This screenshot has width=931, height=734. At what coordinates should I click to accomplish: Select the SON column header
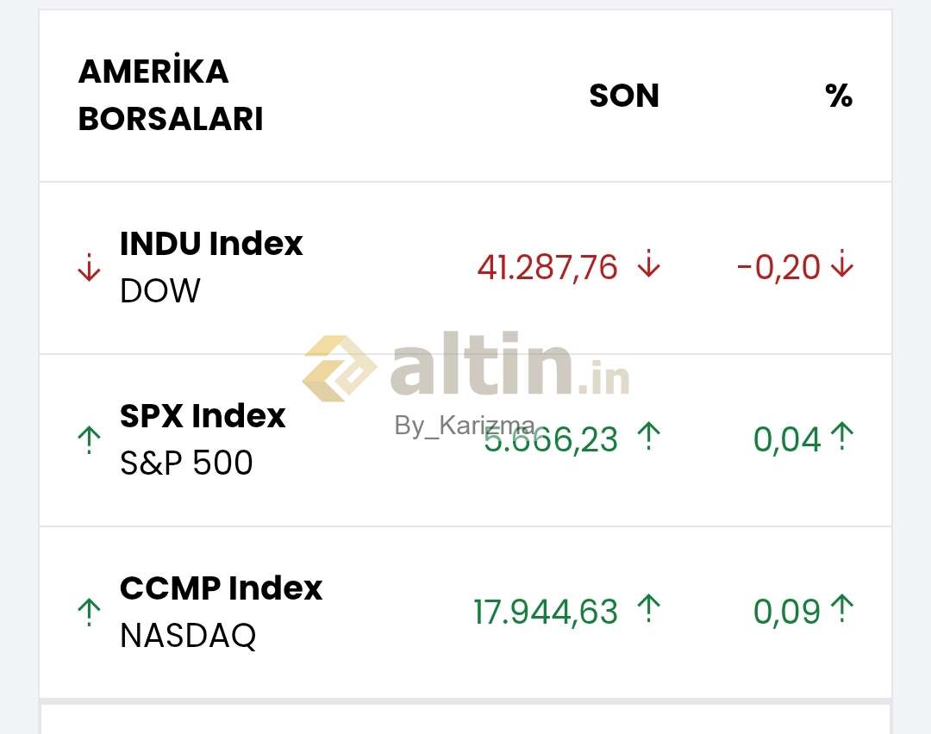(624, 96)
